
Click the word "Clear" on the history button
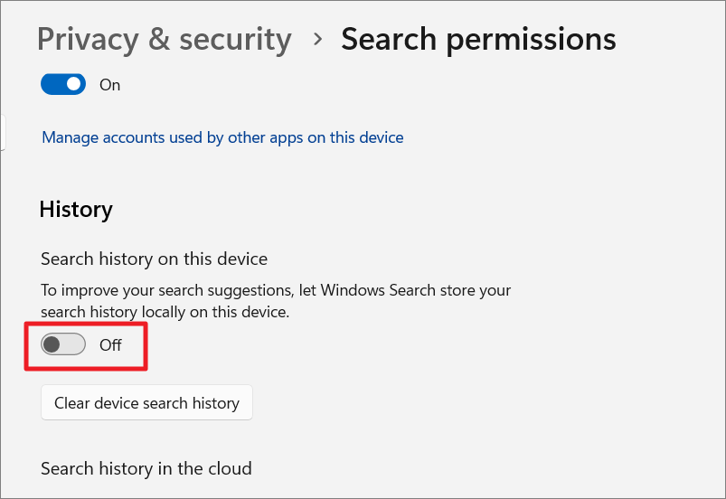(73, 403)
